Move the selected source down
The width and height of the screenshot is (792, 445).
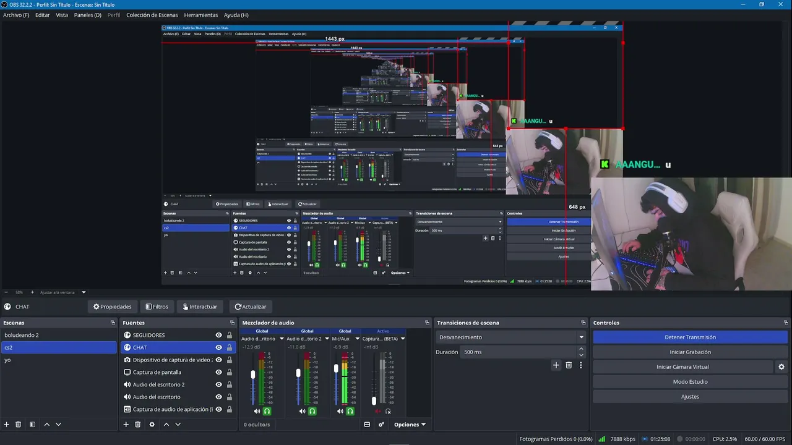click(178, 425)
